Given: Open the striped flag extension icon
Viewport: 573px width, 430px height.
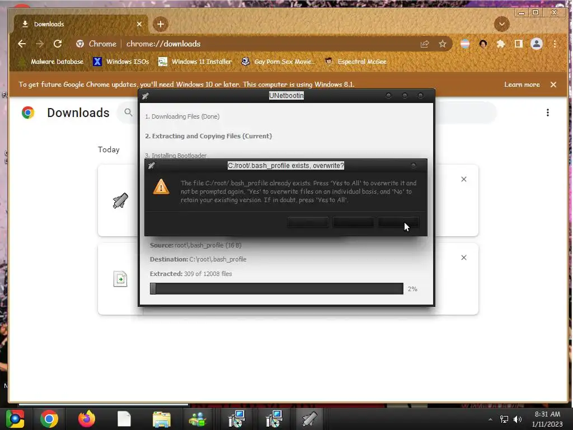Looking at the screenshot, I should point(465,44).
